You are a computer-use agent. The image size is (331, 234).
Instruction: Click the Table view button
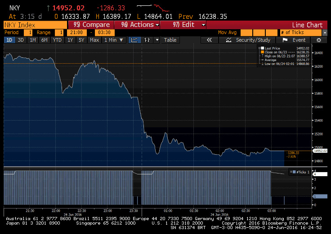coord(170,40)
